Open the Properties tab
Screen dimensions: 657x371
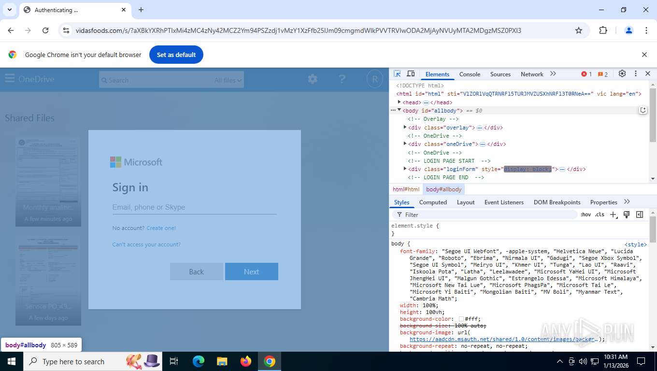[604, 202]
